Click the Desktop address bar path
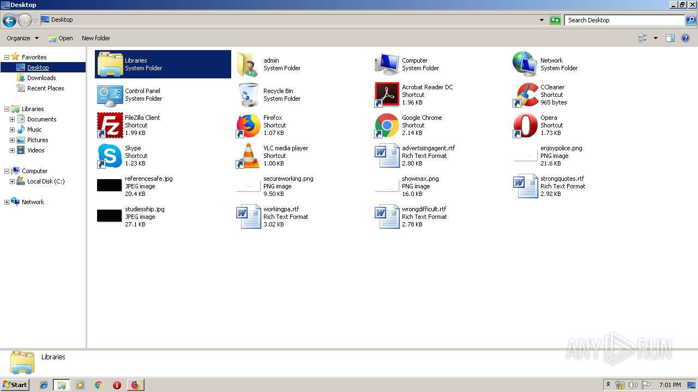 tap(62, 20)
